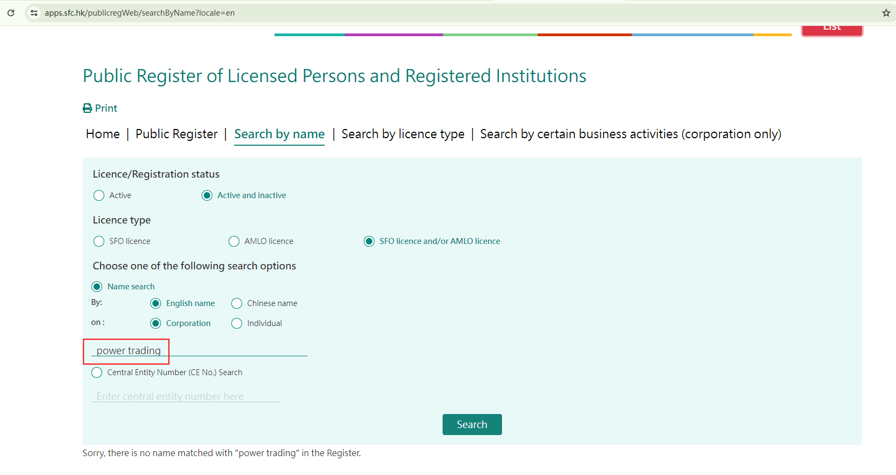Screen dimensions: 896x475
Task: Choose the SFO licence radio button
Action: [x=99, y=241]
